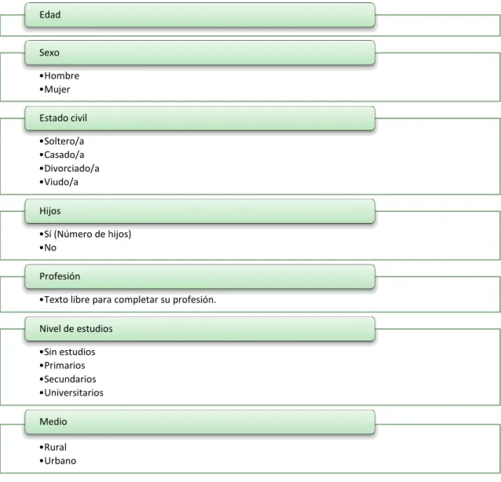Image resolution: width=501 pixels, height=482 pixels.
Task: Open the Estado civil header
Action: (x=199, y=119)
